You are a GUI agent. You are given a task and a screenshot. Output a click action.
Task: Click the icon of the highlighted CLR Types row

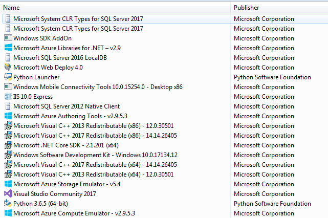pos(8,19)
